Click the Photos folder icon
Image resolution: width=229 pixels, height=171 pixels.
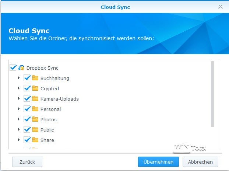[35, 119]
